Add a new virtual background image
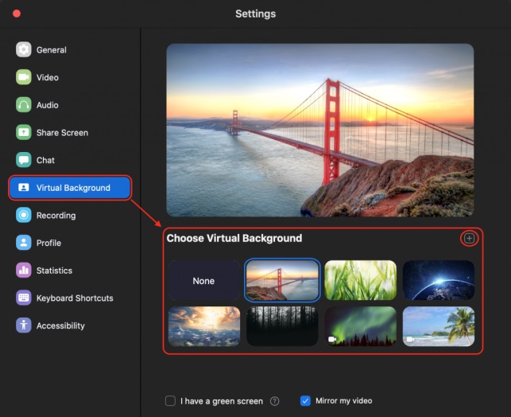 [469, 238]
